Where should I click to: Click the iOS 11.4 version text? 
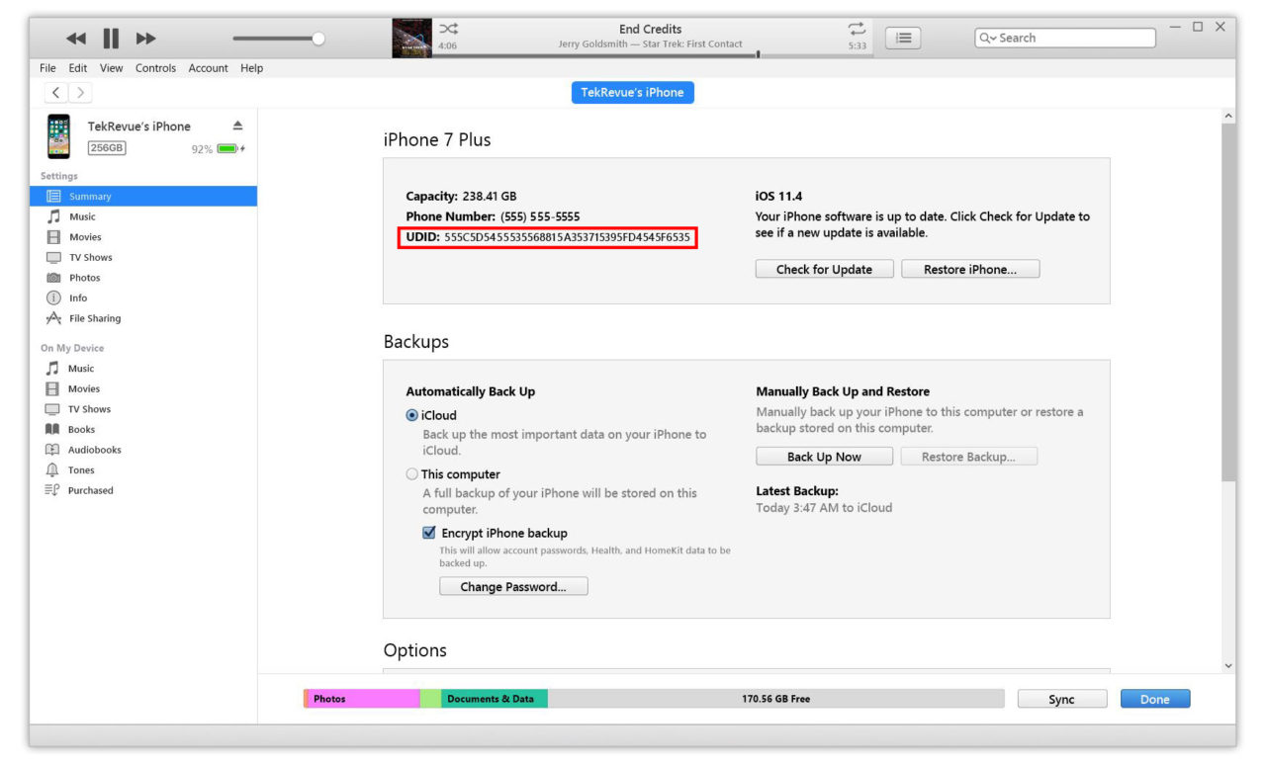[x=778, y=196]
